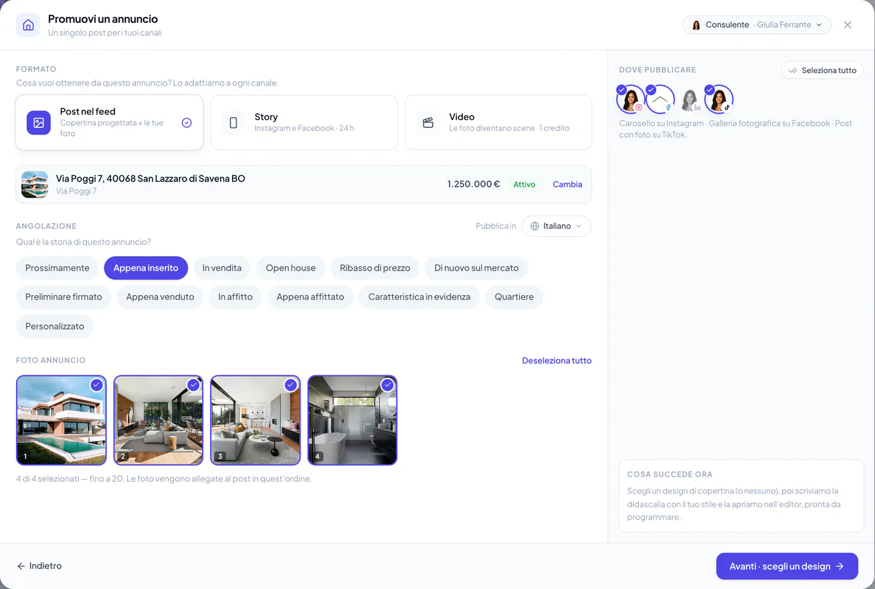Open the Consulente Giulia Ferrante dropdown
The width and height of the screenshot is (875, 589).
757,25
